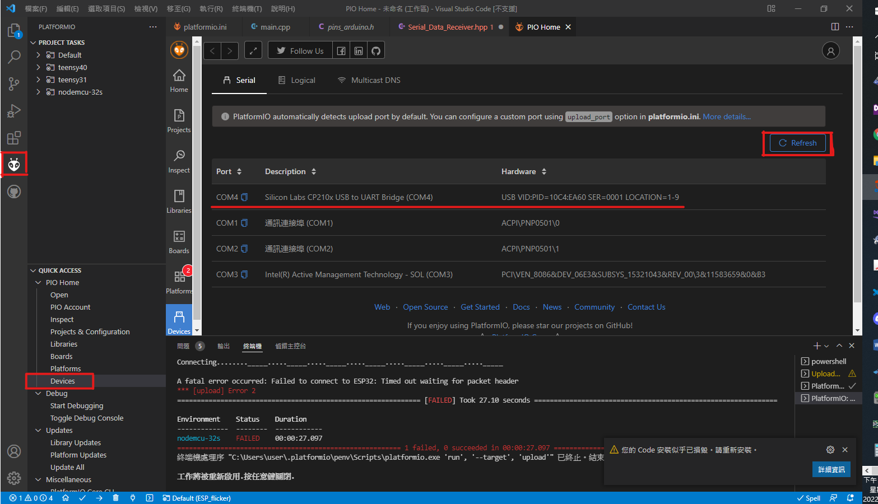Open PlatformIO Facebook page icon
Viewport: 878px width, 504px height.
click(x=341, y=51)
